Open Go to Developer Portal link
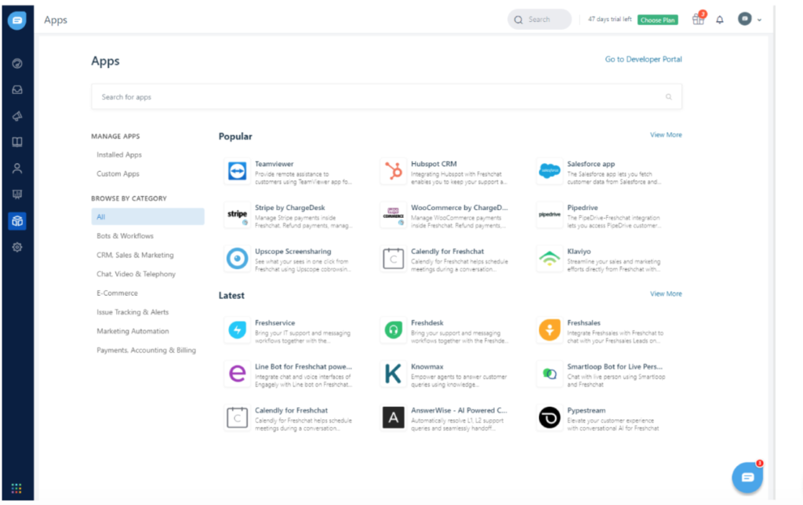 click(x=643, y=60)
